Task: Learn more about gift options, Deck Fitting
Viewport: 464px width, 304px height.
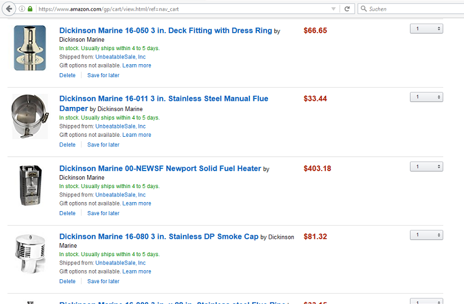Action: pos(137,65)
